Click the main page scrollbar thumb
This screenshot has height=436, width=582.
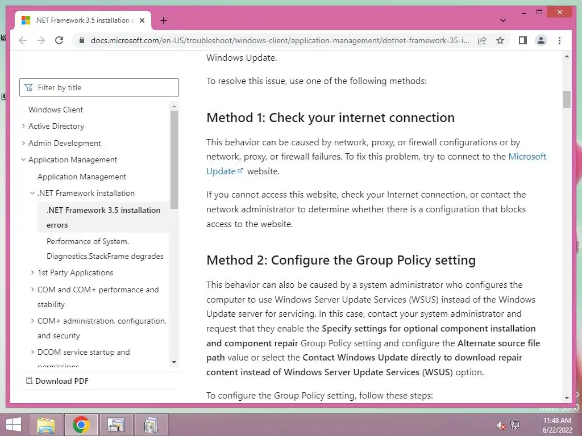567,99
